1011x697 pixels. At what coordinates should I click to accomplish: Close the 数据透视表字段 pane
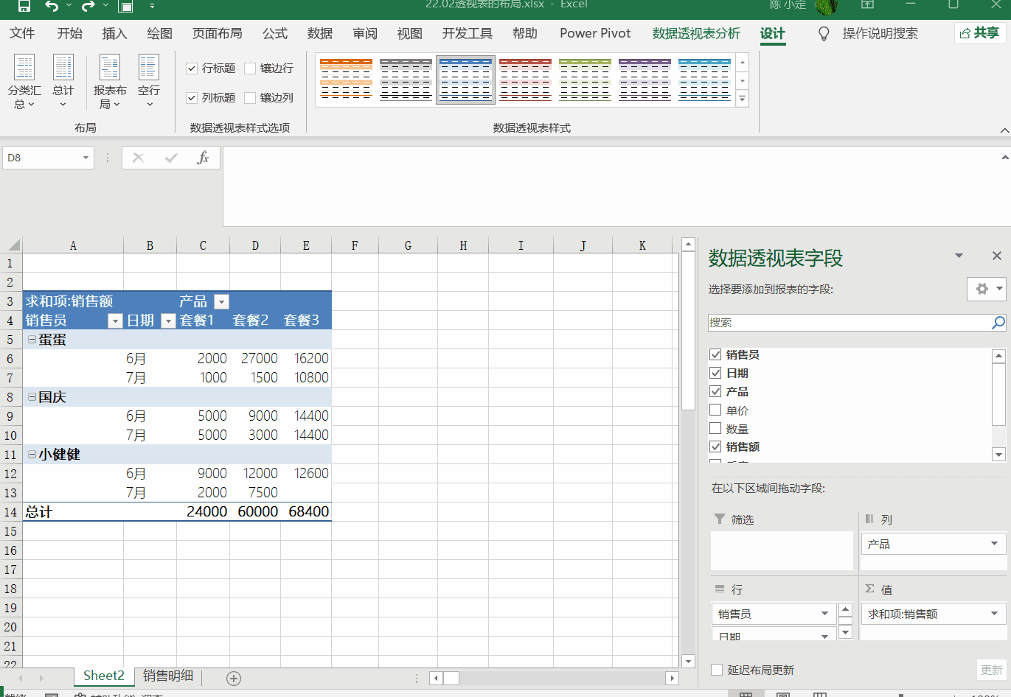[x=997, y=256]
